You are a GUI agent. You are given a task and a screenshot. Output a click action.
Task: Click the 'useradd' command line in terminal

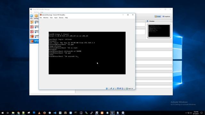point(63,56)
